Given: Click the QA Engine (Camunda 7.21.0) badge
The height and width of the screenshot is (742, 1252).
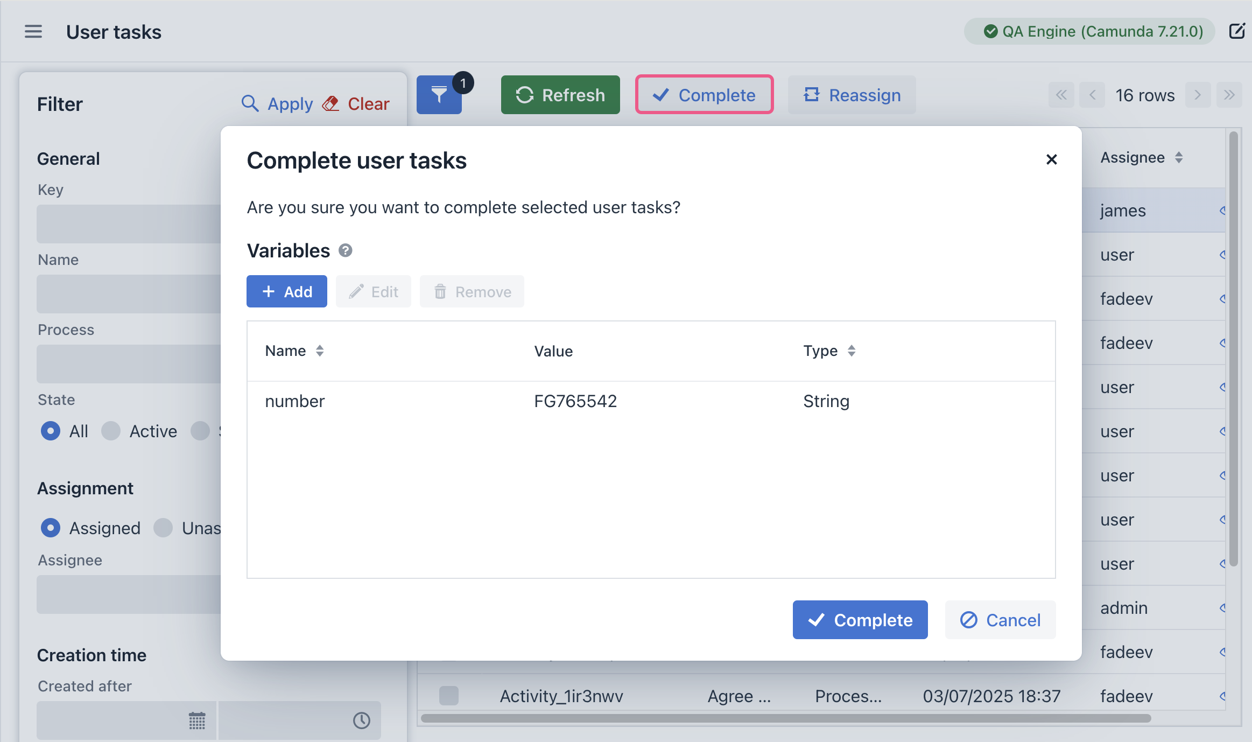Looking at the screenshot, I should tap(1089, 31).
